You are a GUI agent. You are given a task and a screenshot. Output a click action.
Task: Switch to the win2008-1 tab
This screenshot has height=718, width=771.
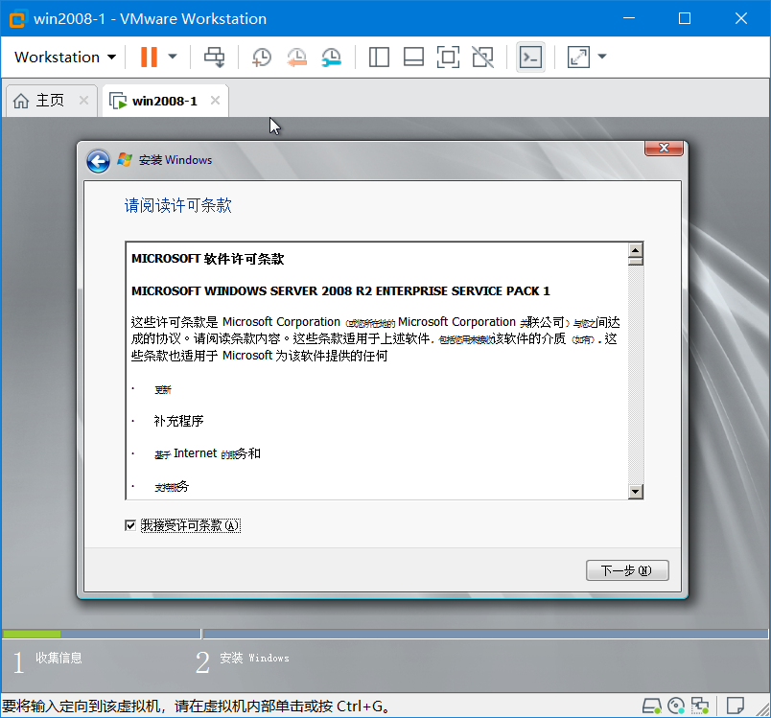(x=165, y=100)
